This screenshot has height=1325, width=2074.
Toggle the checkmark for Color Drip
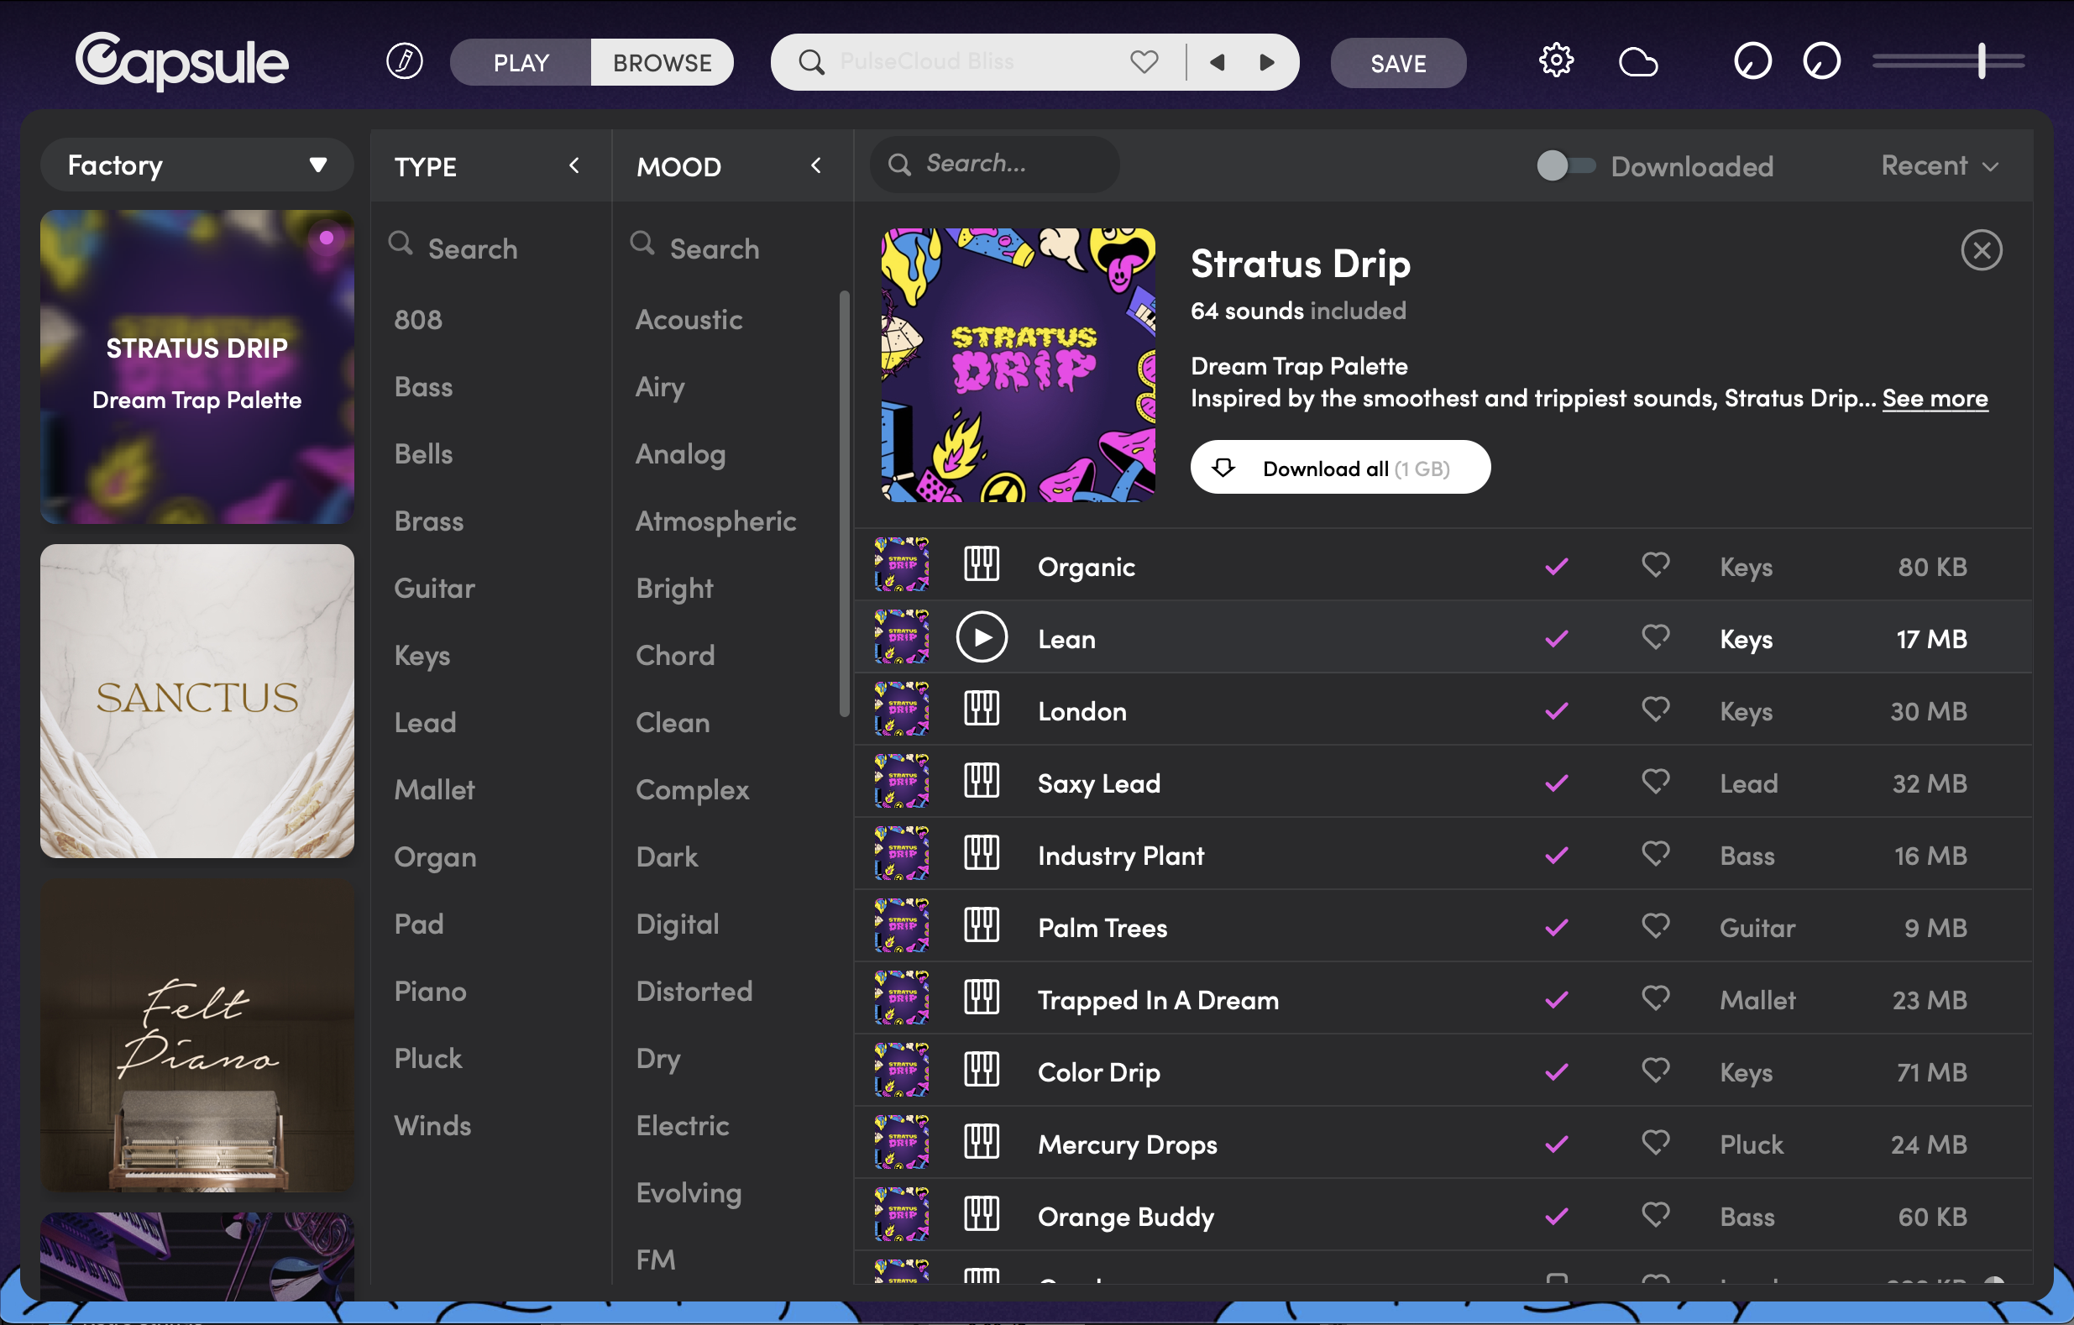pos(1555,1071)
